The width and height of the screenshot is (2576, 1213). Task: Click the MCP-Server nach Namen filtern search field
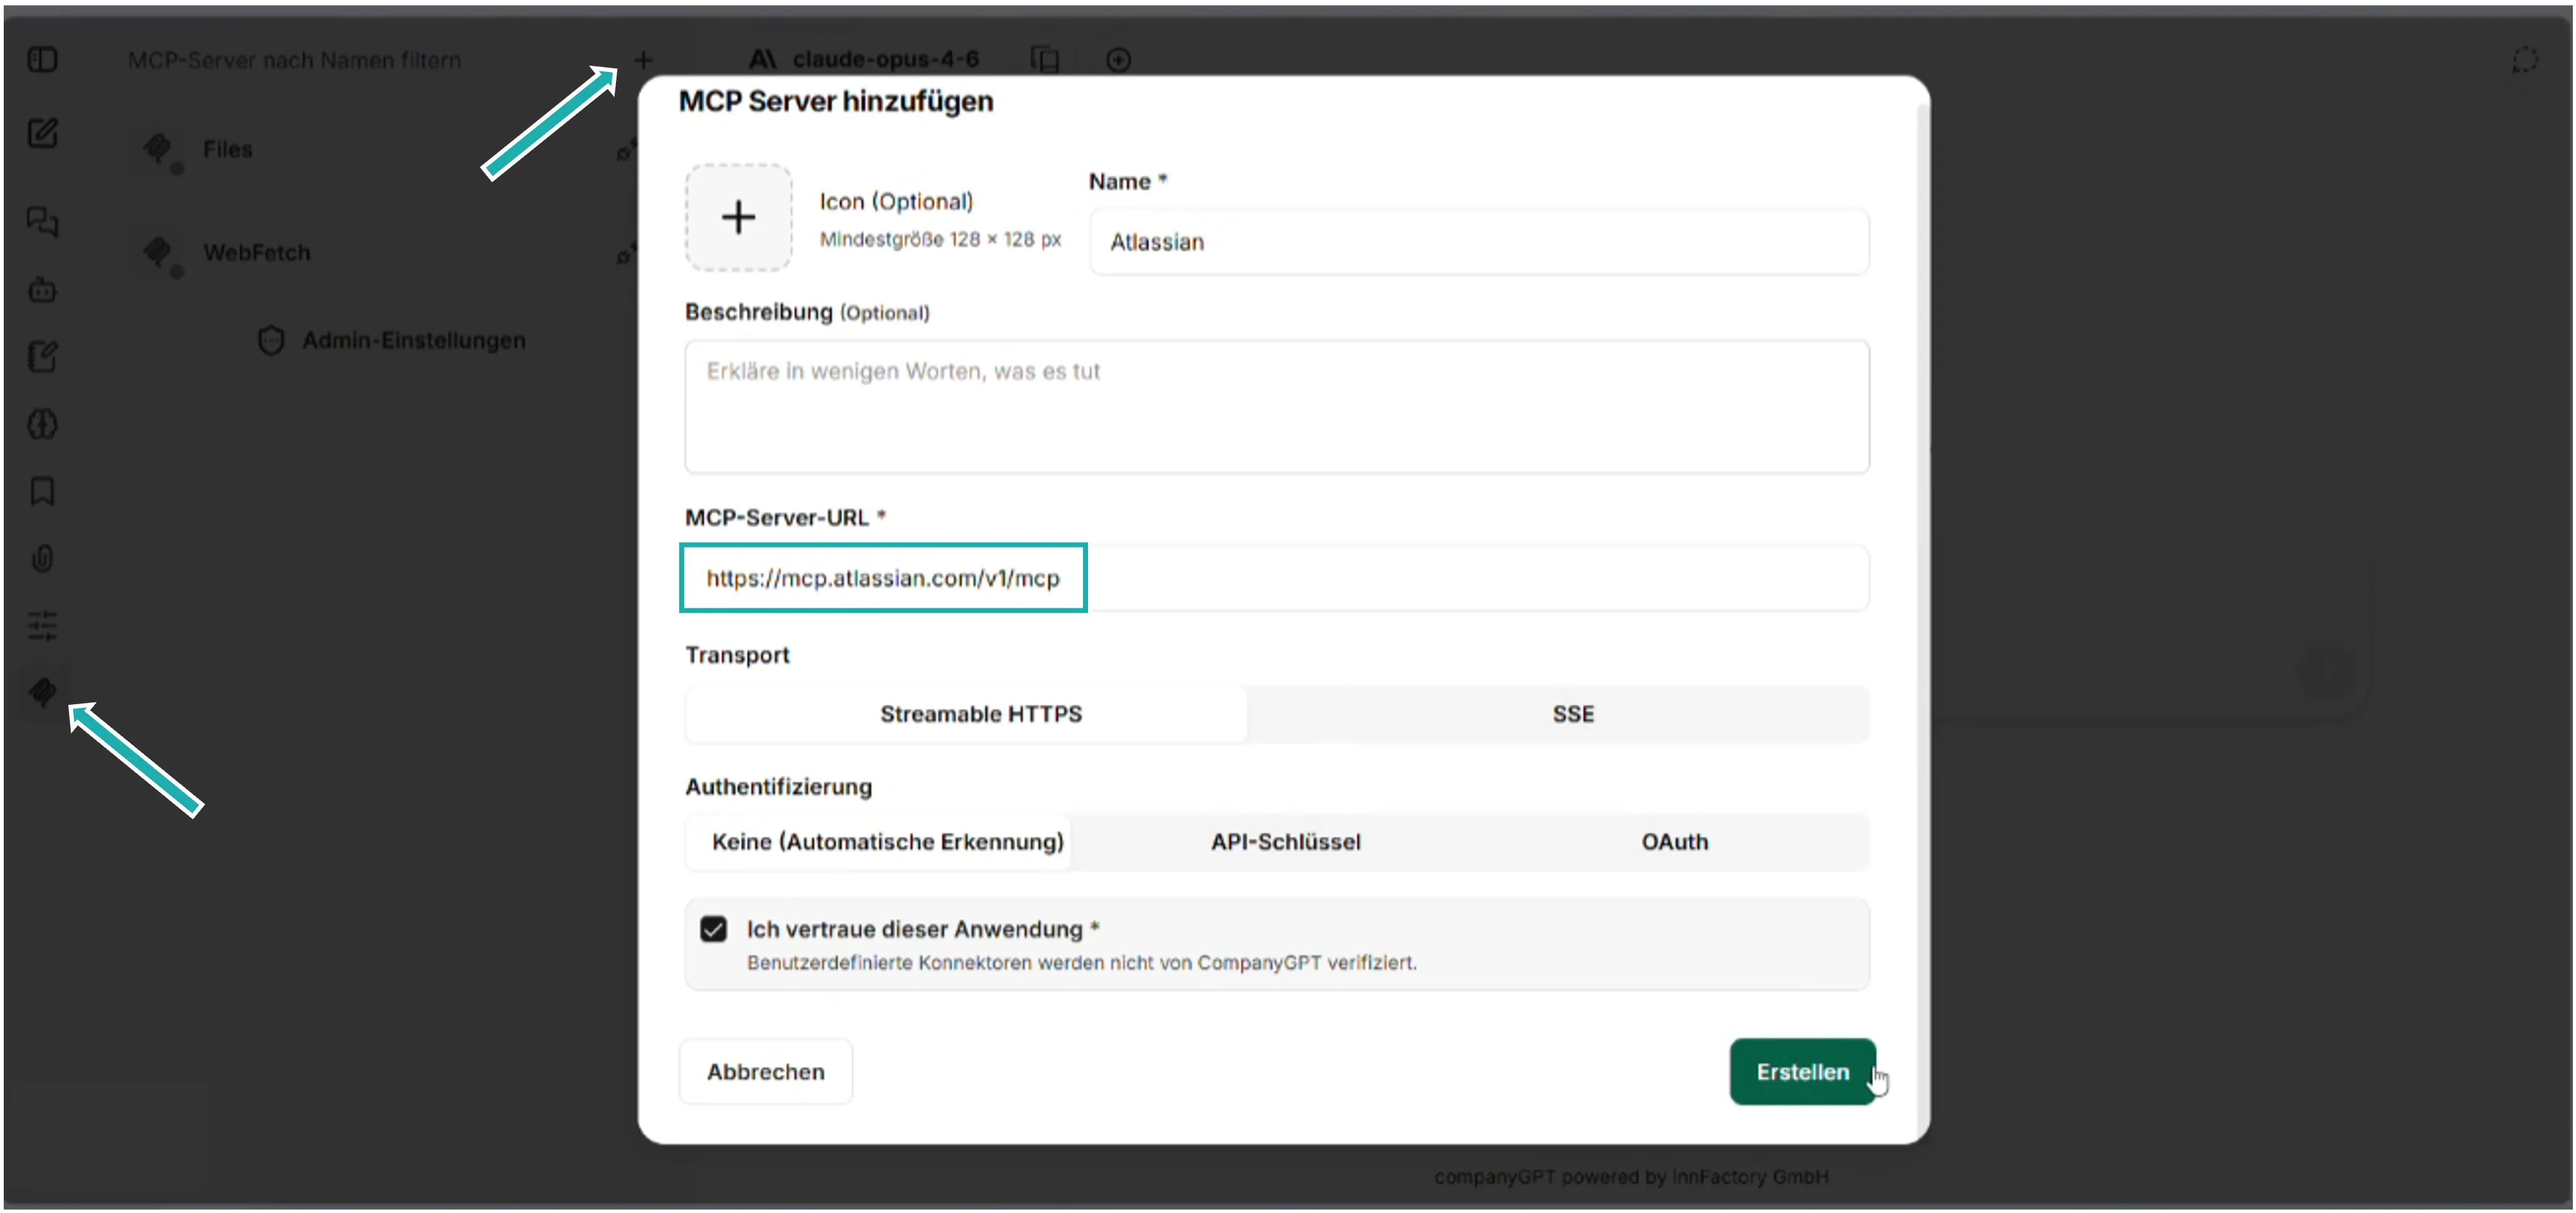point(294,60)
